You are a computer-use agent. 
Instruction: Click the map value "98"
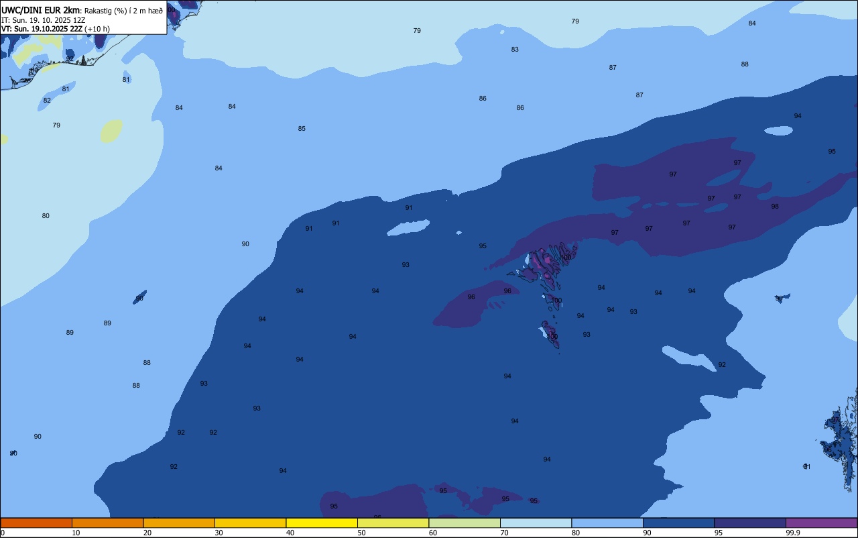point(775,207)
